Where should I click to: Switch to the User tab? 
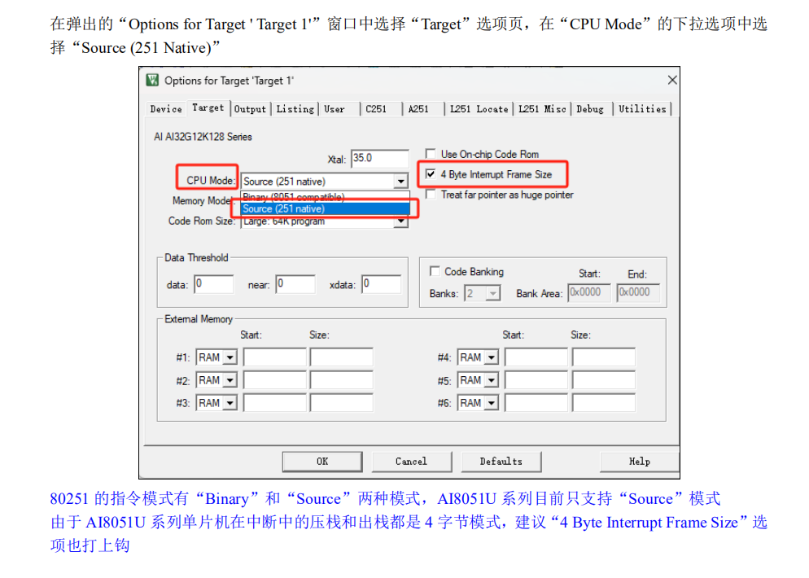335,109
